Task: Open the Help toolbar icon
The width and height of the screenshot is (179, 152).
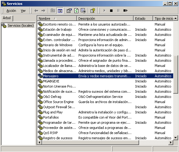Action: click(x=93, y=11)
